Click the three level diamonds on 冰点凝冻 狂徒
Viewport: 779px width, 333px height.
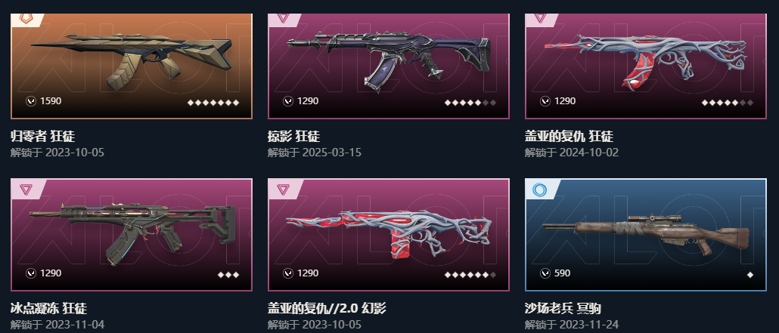[x=228, y=274]
